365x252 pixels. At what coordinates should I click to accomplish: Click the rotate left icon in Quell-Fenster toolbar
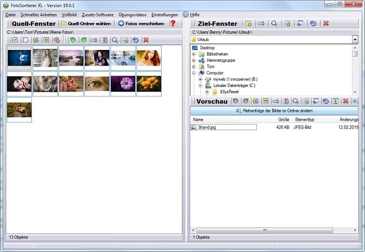point(73,40)
